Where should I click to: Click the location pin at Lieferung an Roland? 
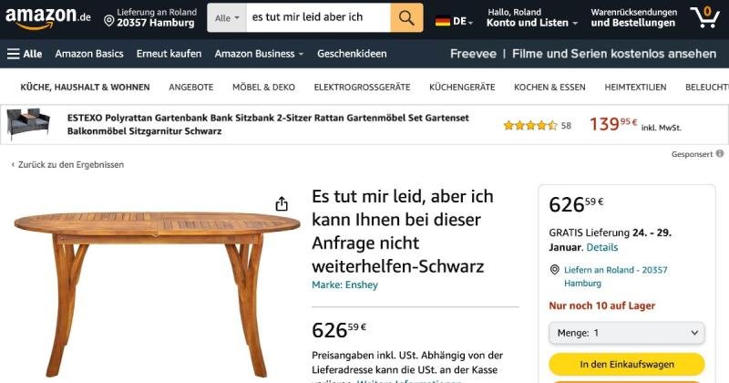[108, 21]
